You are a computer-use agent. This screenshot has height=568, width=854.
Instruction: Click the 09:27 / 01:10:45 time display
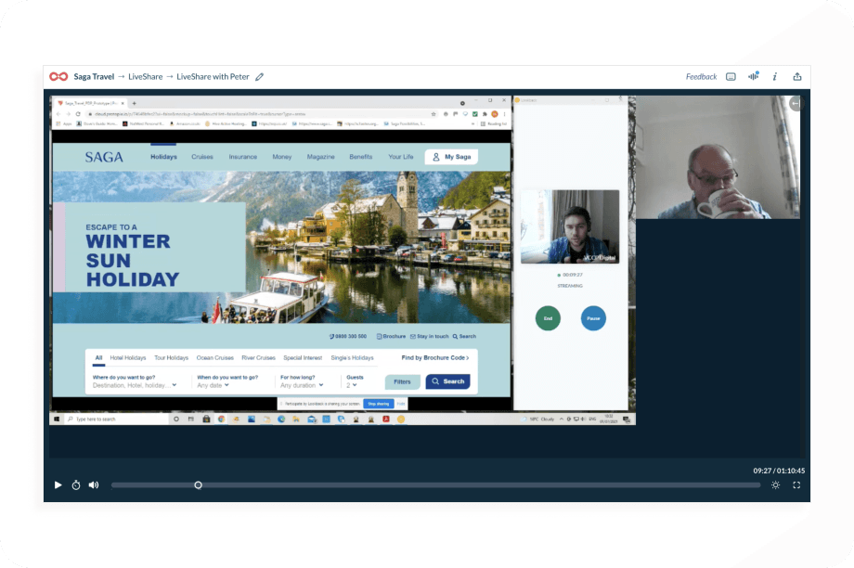pos(779,471)
